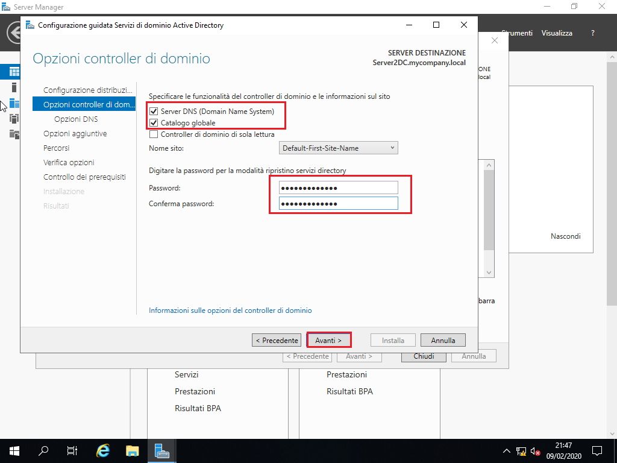617x463 pixels.
Task: Click the muted volume icon in system tray
Action: 536,450
